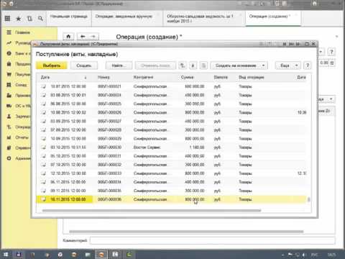Open Отчеты chart icon in sidebar
345x259 pixels.
tap(9, 137)
